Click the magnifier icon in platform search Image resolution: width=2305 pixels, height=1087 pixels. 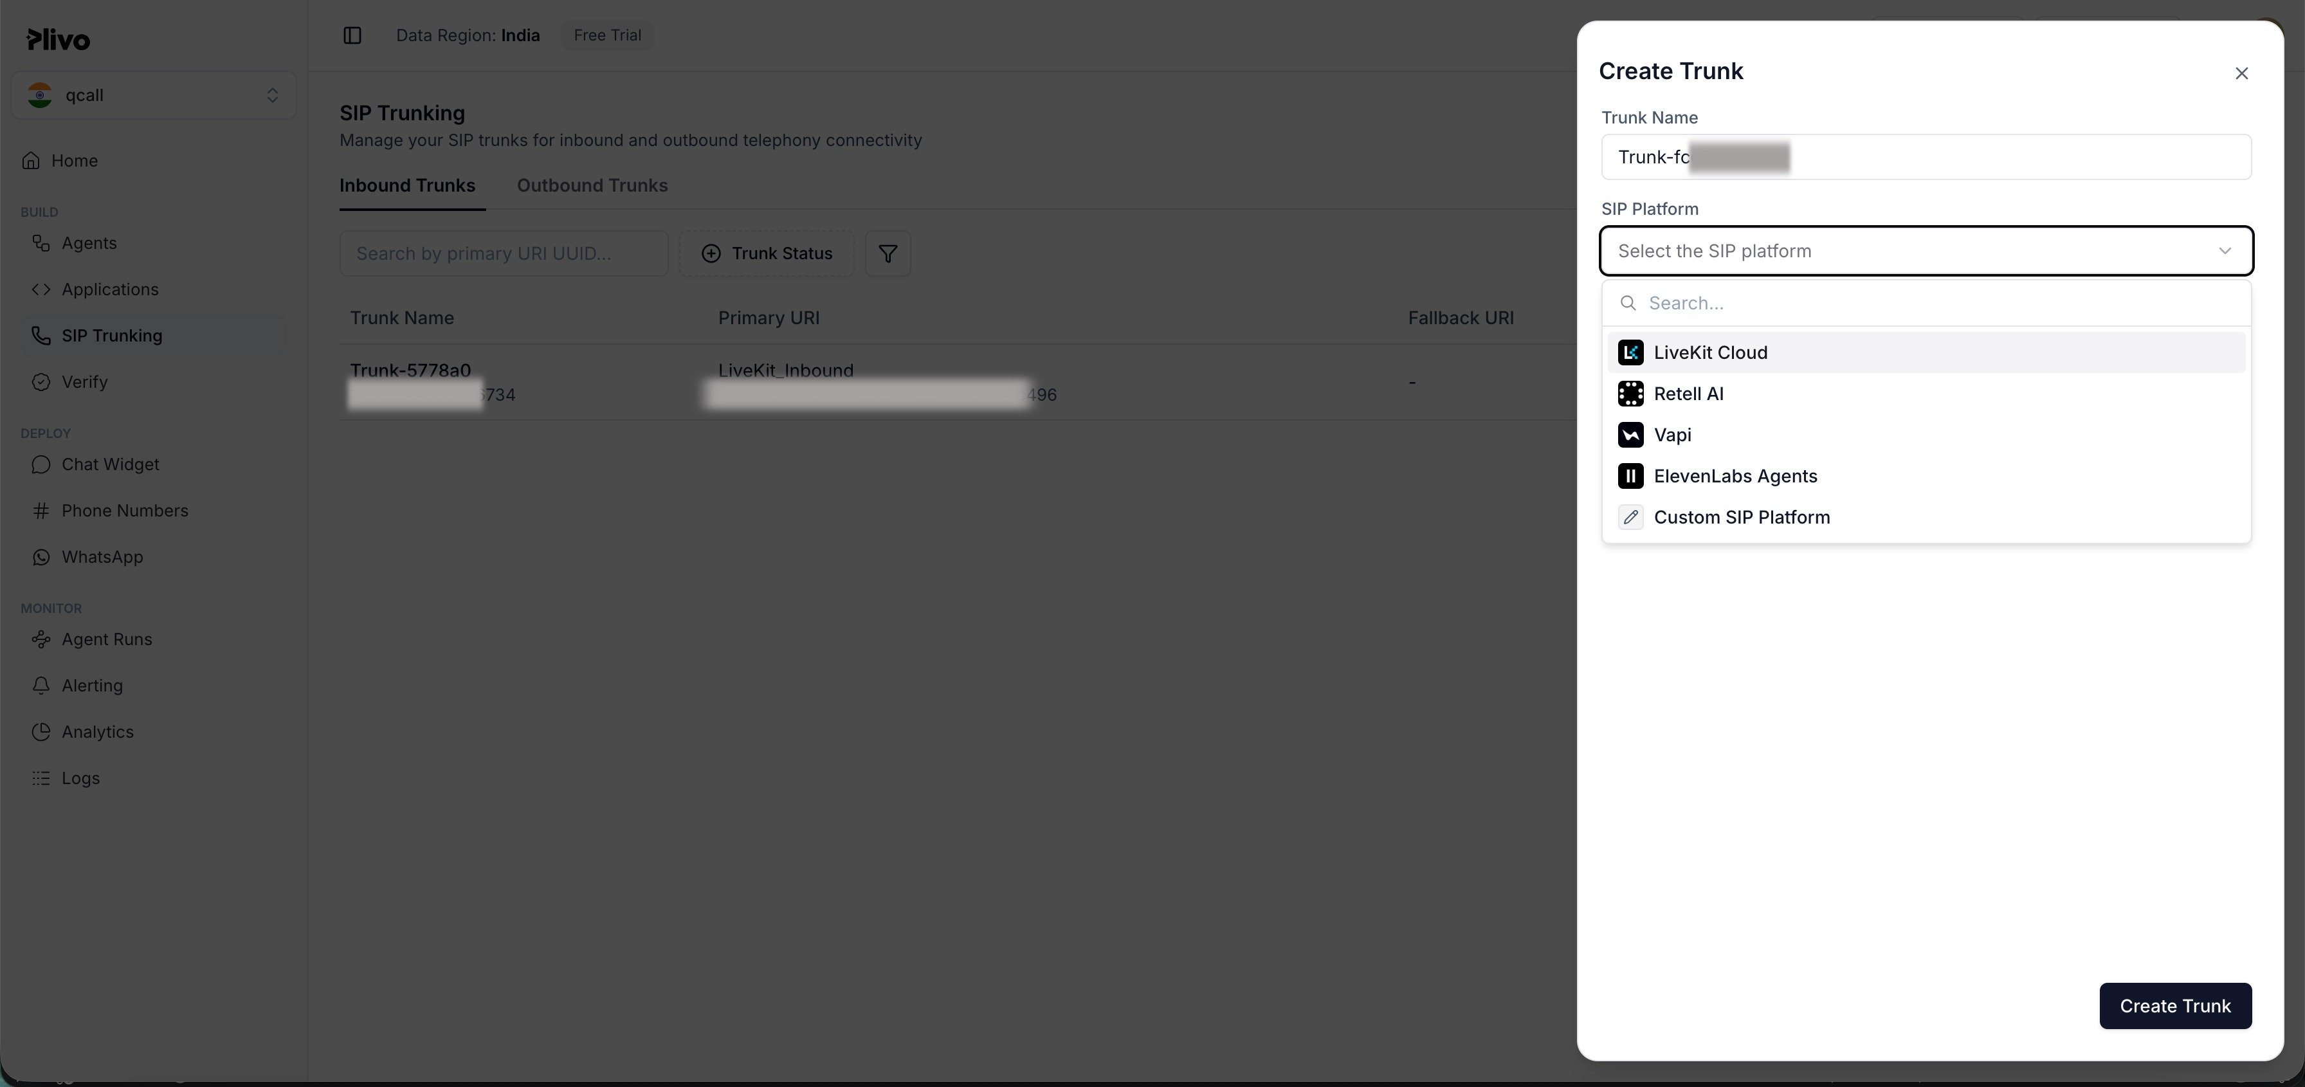[x=1628, y=304]
